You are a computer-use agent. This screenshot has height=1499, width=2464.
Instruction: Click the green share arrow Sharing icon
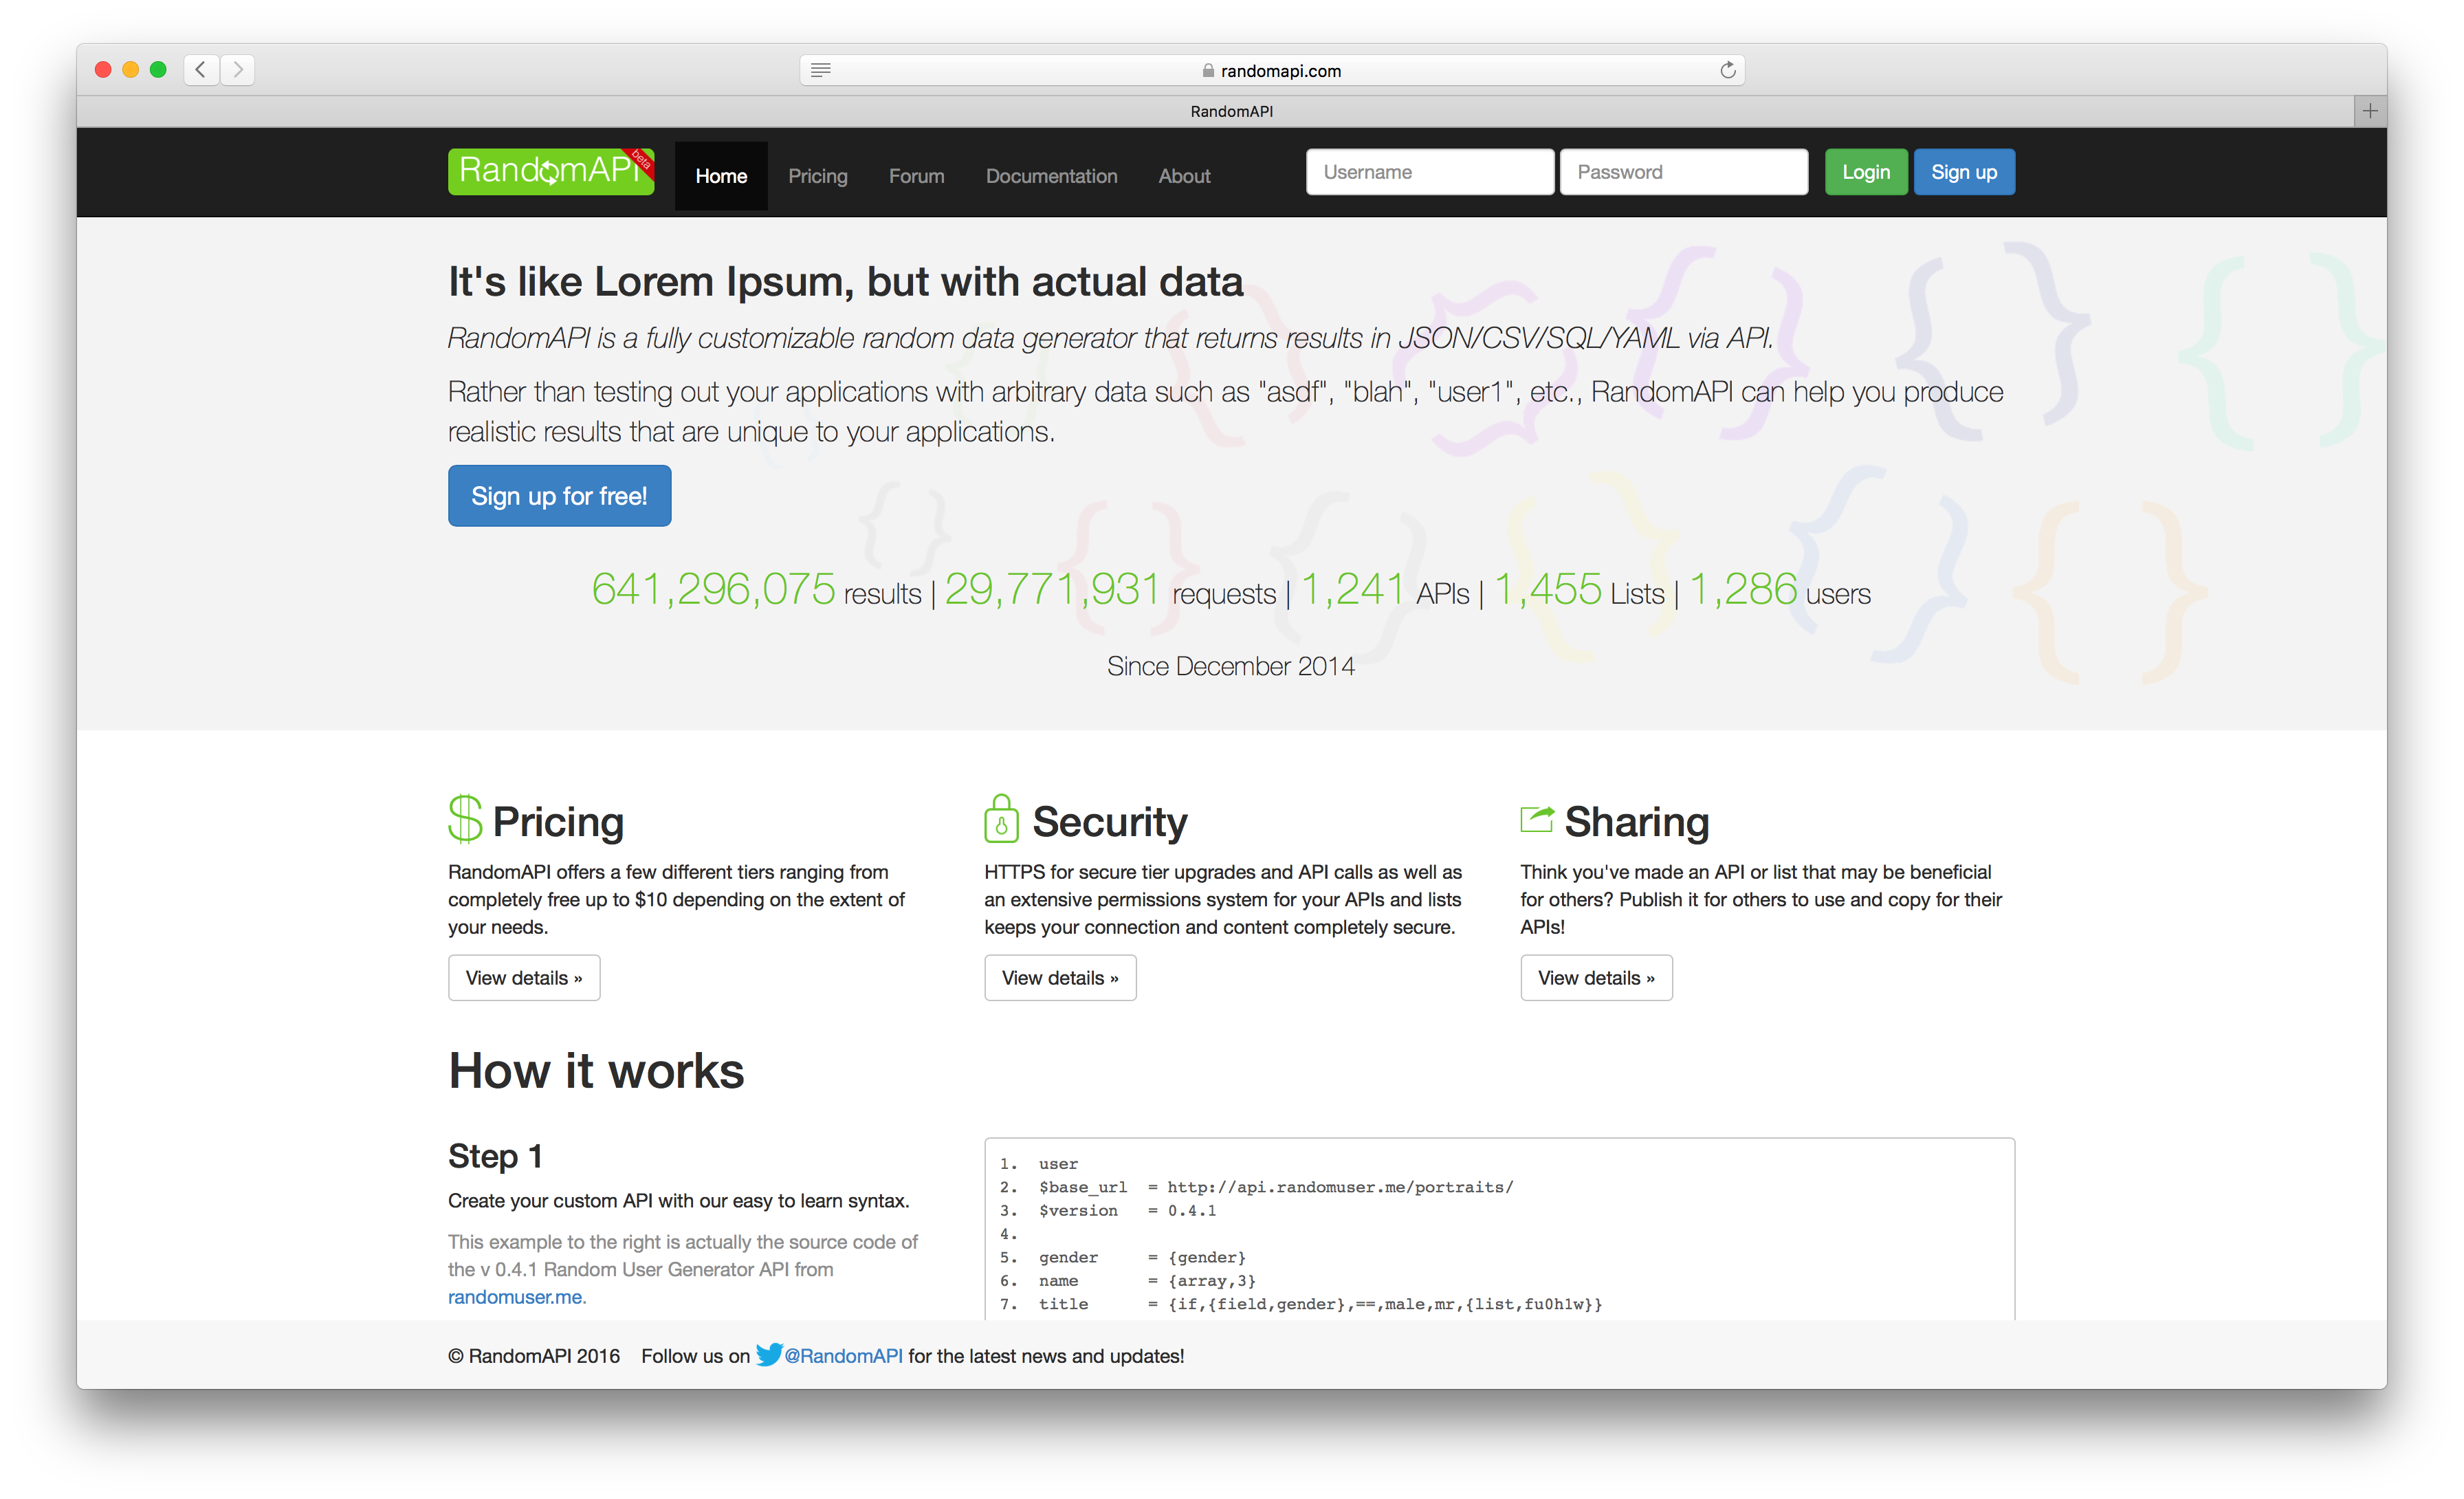click(x=1537, y=819)
